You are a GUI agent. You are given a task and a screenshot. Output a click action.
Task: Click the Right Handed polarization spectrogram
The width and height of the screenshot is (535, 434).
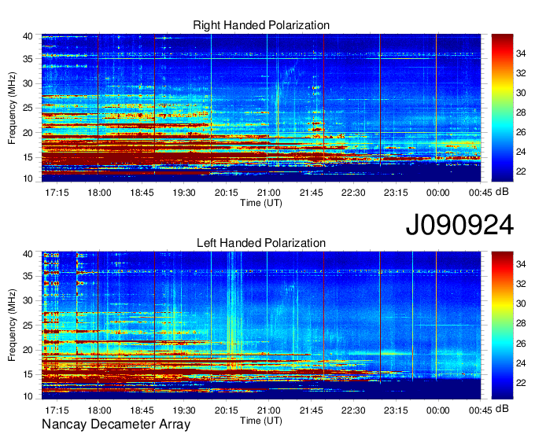coord(261,108)
